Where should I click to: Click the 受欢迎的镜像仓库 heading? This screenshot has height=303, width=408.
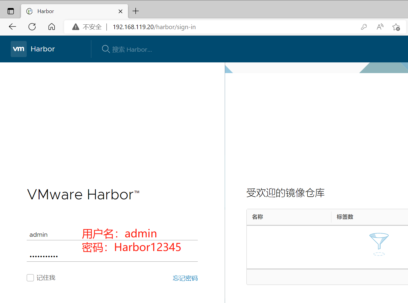[x=285, y=193]
